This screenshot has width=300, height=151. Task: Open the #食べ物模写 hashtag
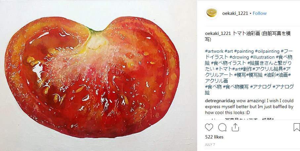236,87
